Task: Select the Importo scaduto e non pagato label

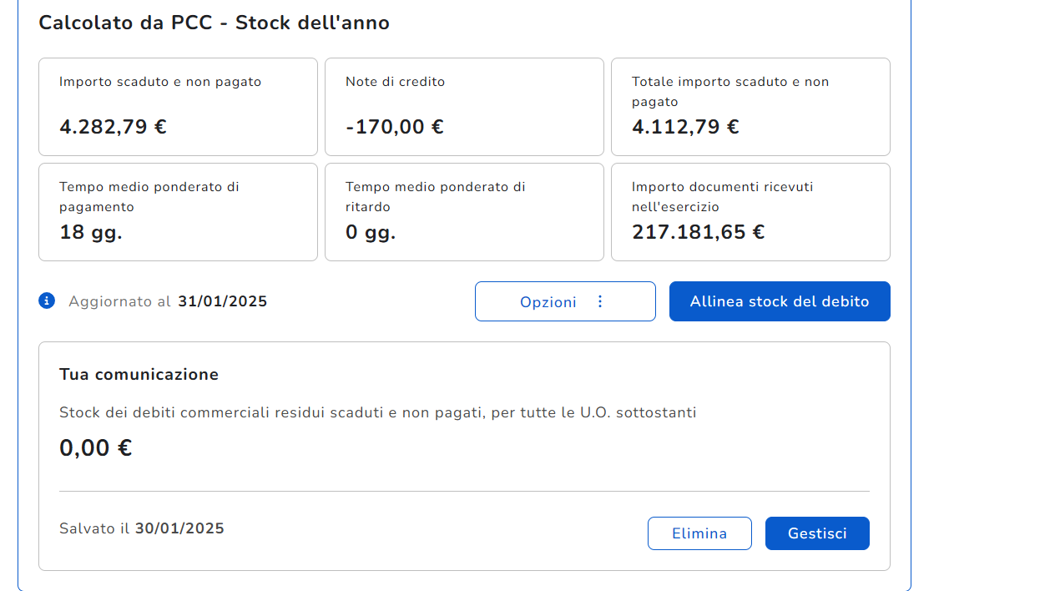Action: coord(160,82)
